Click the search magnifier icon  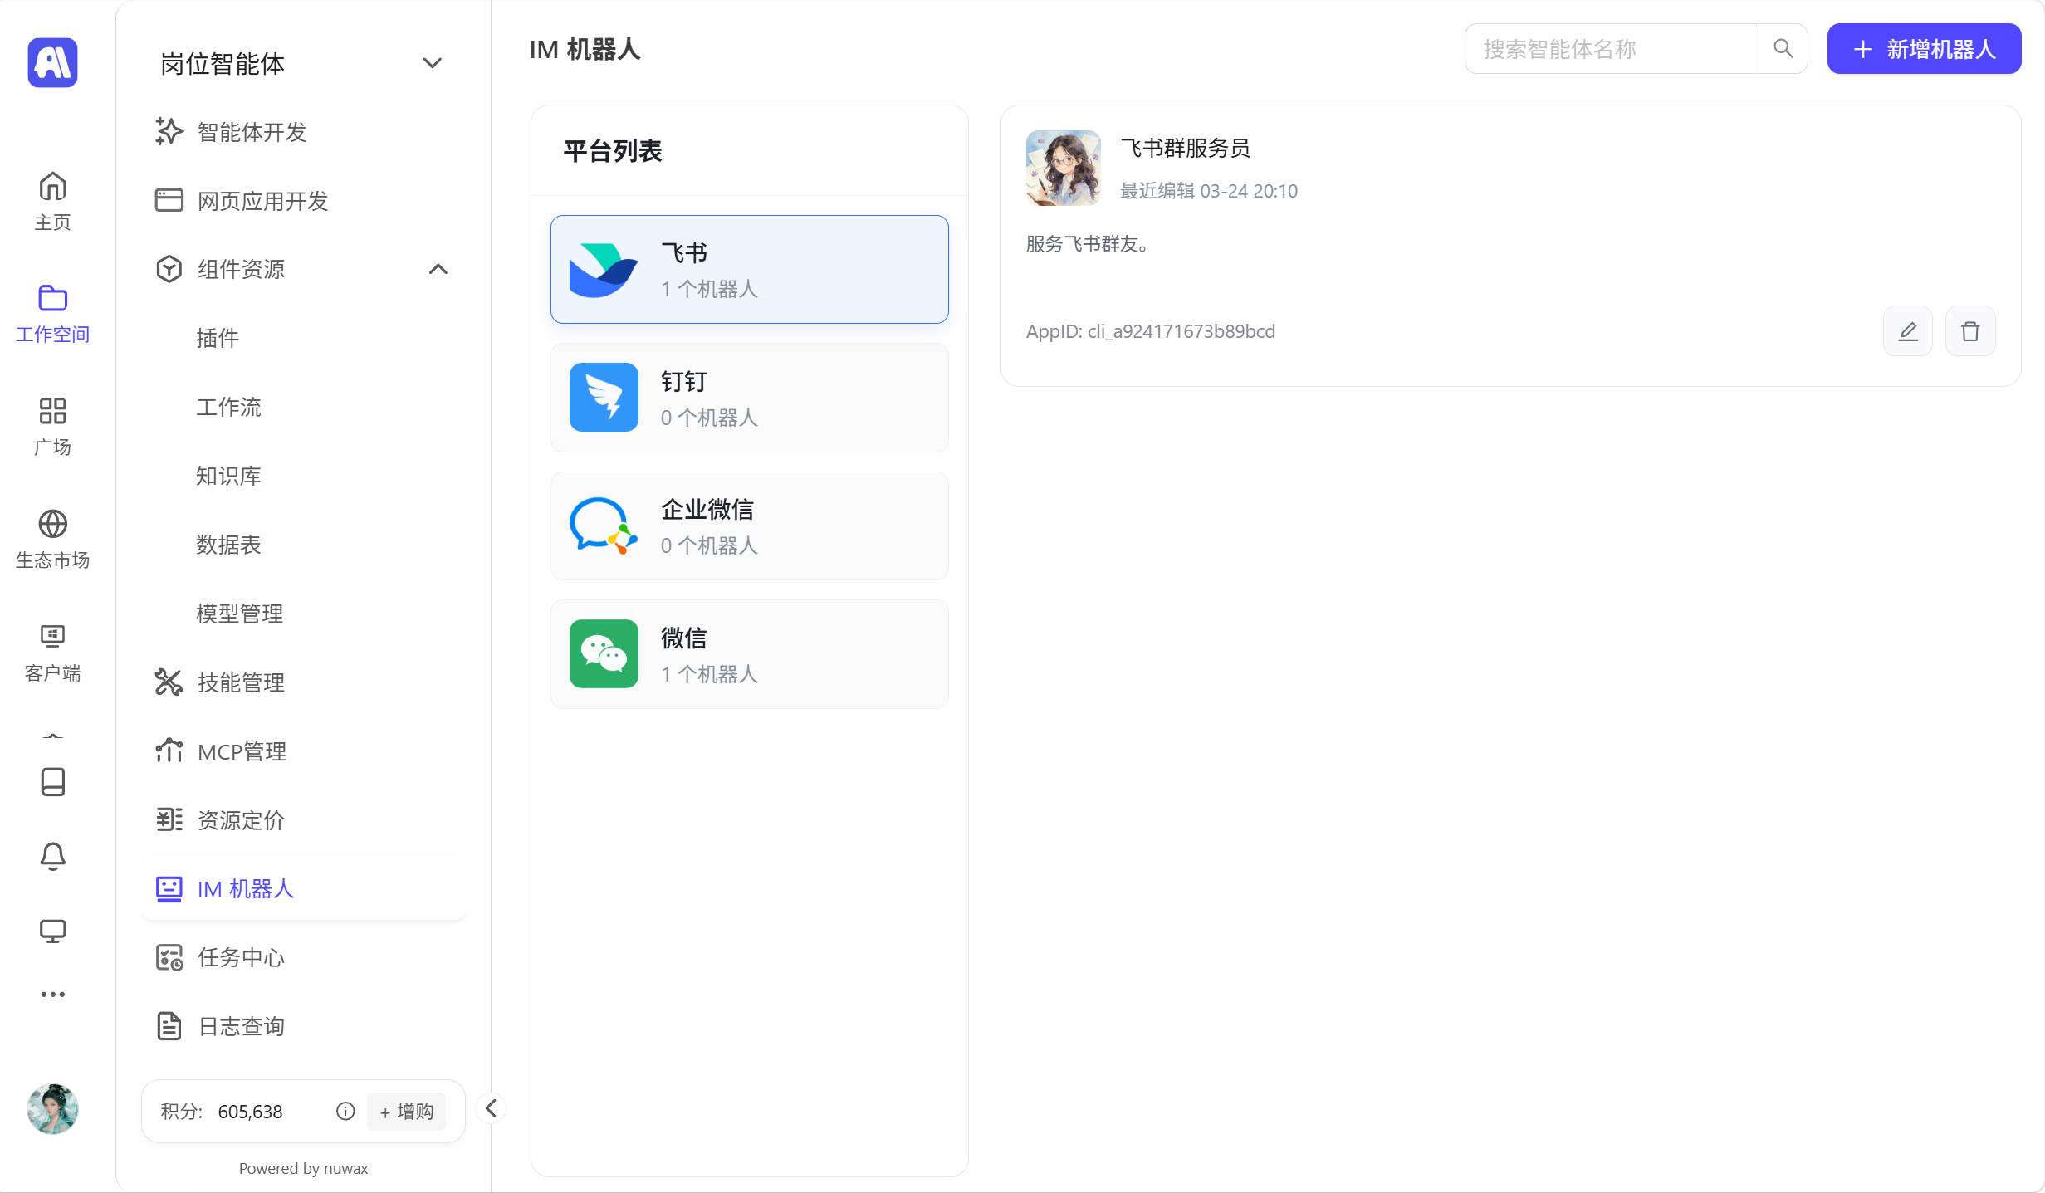tap(1783, 49)
